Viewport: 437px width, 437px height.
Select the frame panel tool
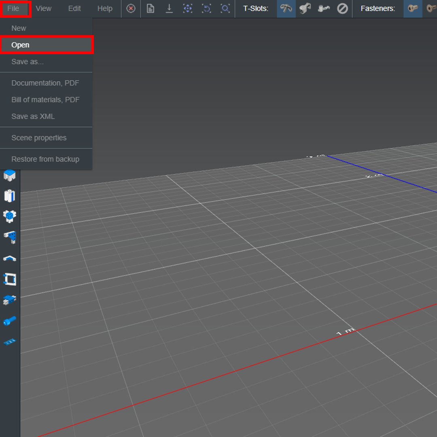(9, 279)
